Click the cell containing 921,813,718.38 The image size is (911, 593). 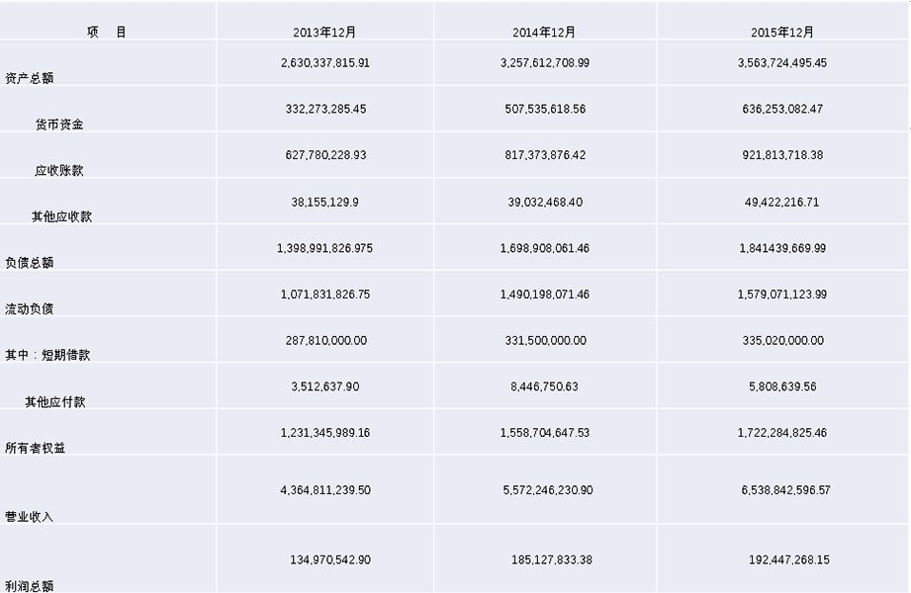(x=781, y=155)
